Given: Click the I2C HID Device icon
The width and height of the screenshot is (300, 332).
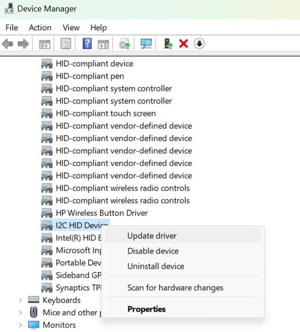Looking at the screenshot, I should click(47, 225).
